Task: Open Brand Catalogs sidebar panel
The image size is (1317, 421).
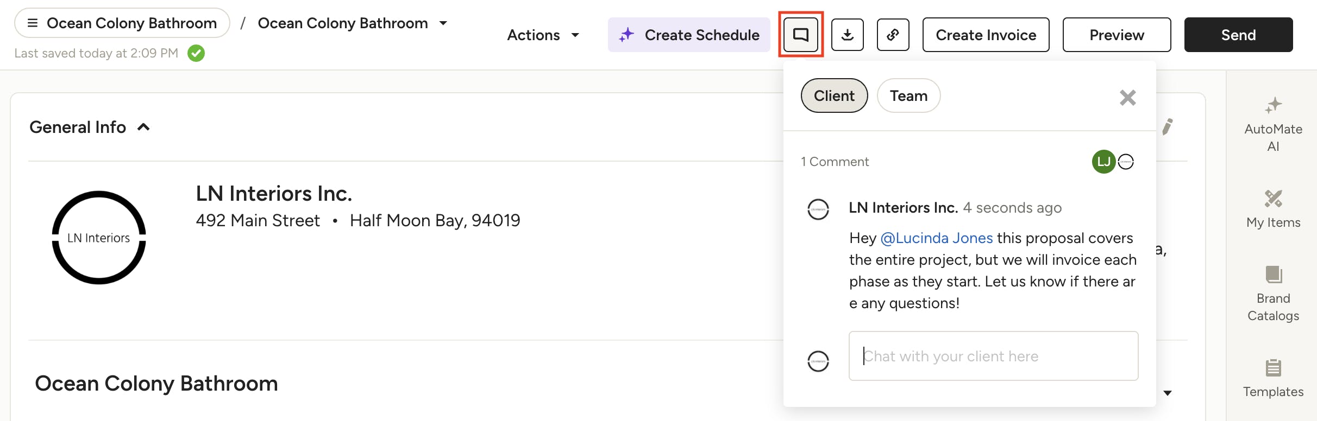Action: coord(1273,294)
